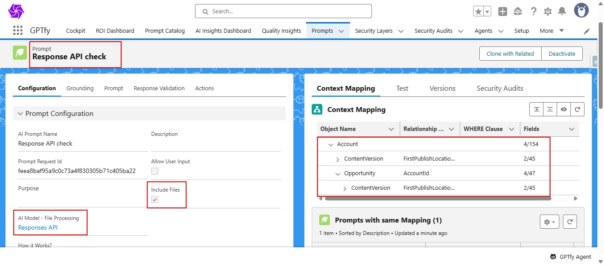604x265 pixels.
Task: Collapse the Account row in Context Mapping
Action: tap(330, 144)
